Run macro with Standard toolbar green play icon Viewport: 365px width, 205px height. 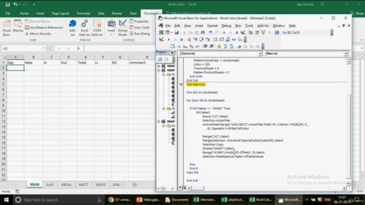[x=224, y=32]
